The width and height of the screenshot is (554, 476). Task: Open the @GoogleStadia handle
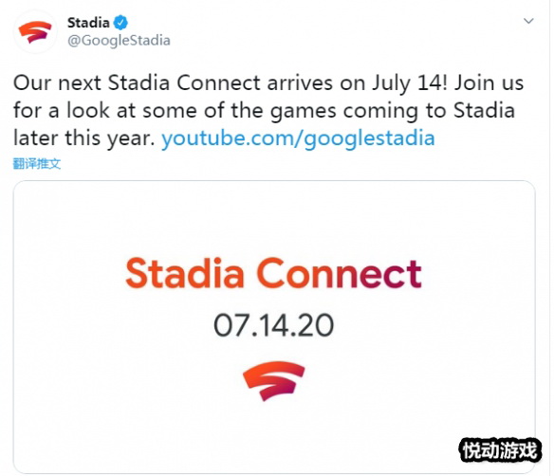(x=119, y=41)
